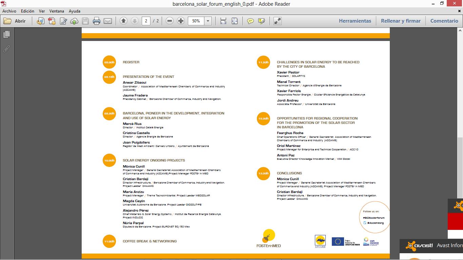Click the name Manel Torrent

(x=289, y=82)
